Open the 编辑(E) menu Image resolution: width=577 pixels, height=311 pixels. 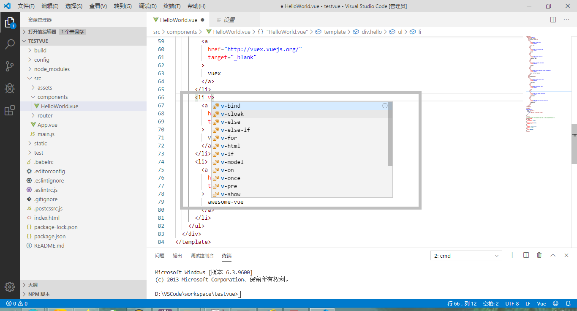[x=50, y=6]
